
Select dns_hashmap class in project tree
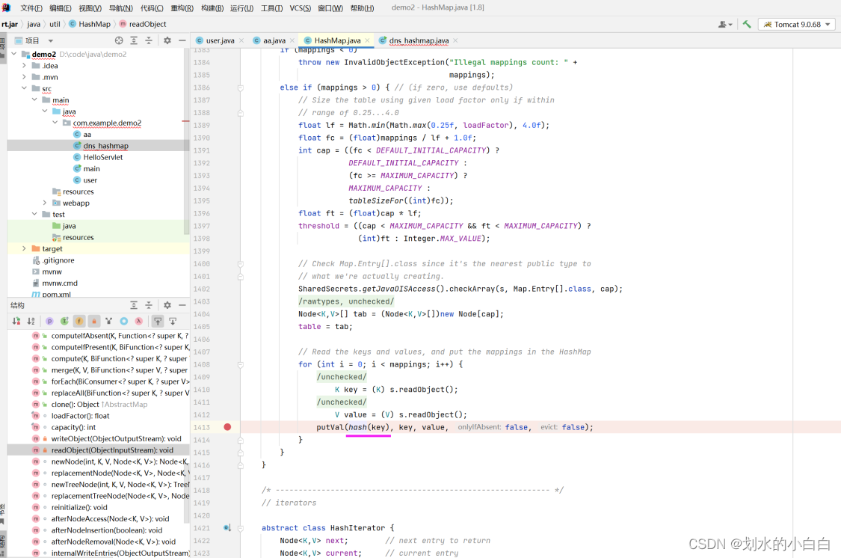pyautogui.click(x=105, y=145)
